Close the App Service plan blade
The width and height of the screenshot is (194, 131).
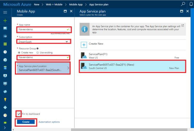coord(187,11)
